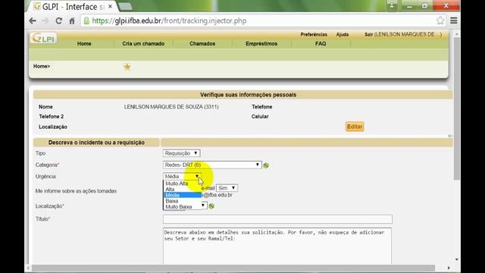
Task: Click Descreva o incidente ou a requisição header
Action: 96,143
